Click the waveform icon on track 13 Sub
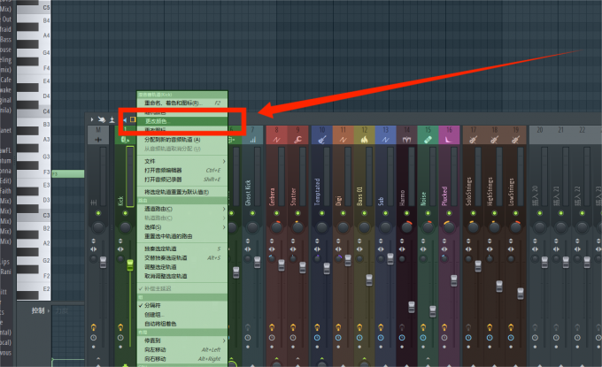 pyautogui.click(x=385, y=140)
